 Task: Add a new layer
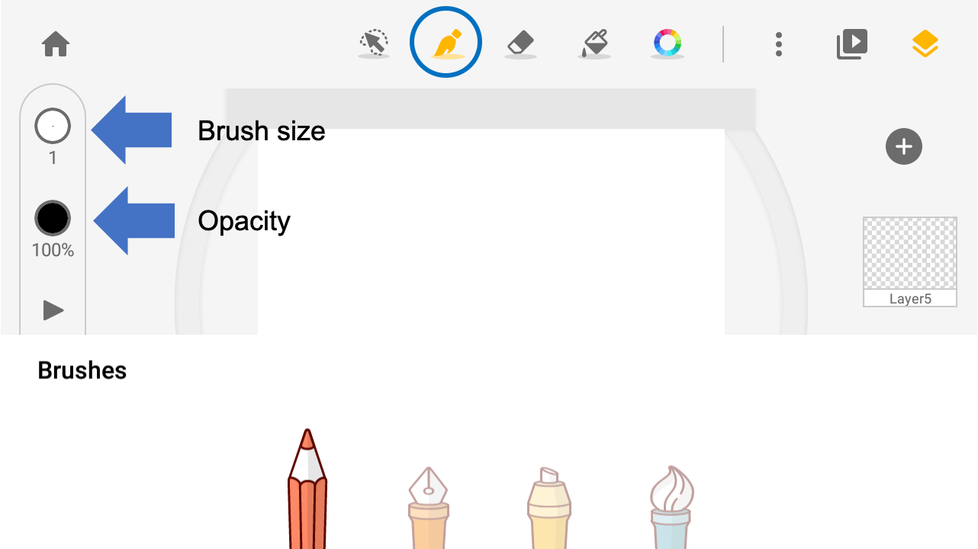tap(904, 146)
